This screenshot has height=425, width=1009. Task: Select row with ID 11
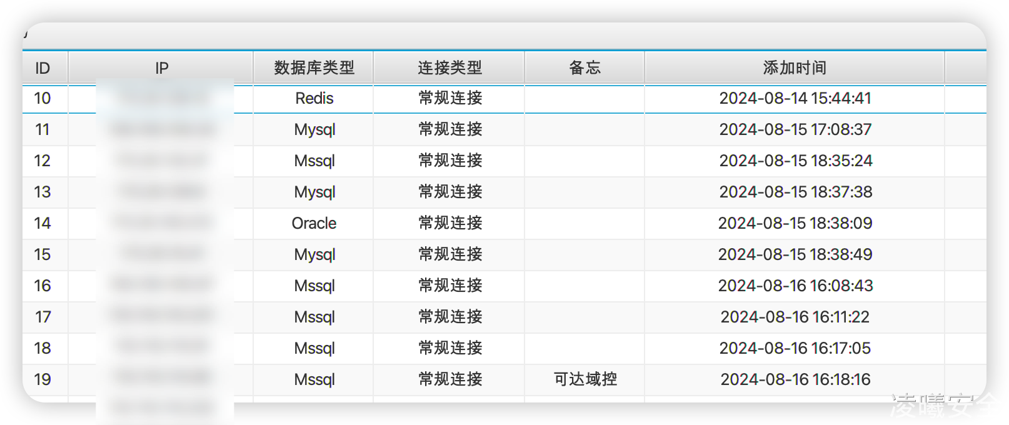(x=43, y=130)
